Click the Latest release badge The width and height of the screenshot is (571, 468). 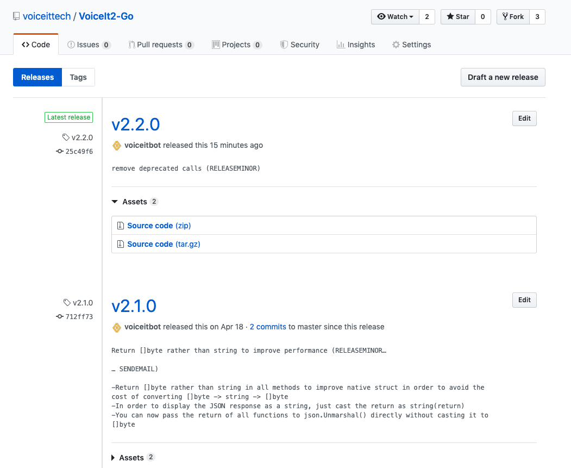click(69, 117)
